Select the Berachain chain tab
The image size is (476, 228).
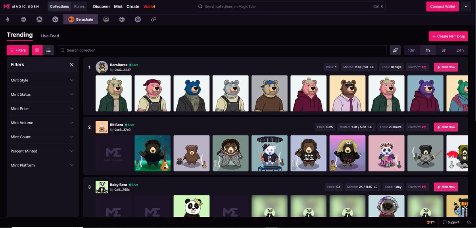tap(81, 19)
